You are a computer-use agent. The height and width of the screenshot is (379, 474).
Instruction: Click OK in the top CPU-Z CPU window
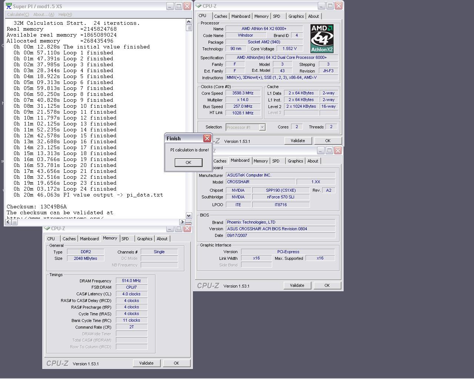point(328,141)
